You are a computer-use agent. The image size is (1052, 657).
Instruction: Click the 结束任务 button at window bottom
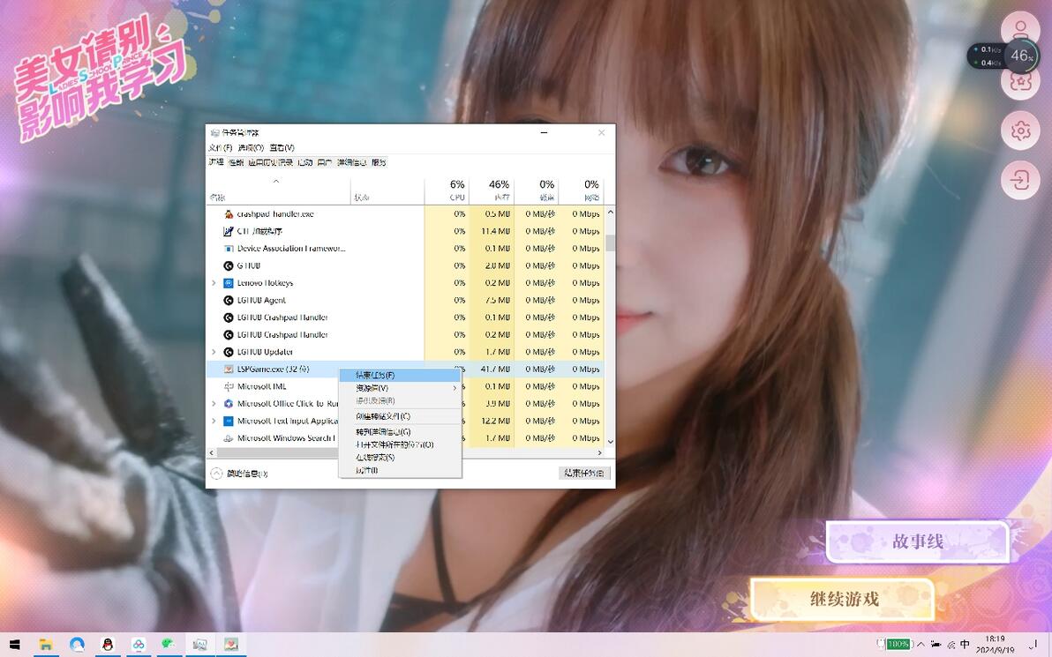click(584, 474)
